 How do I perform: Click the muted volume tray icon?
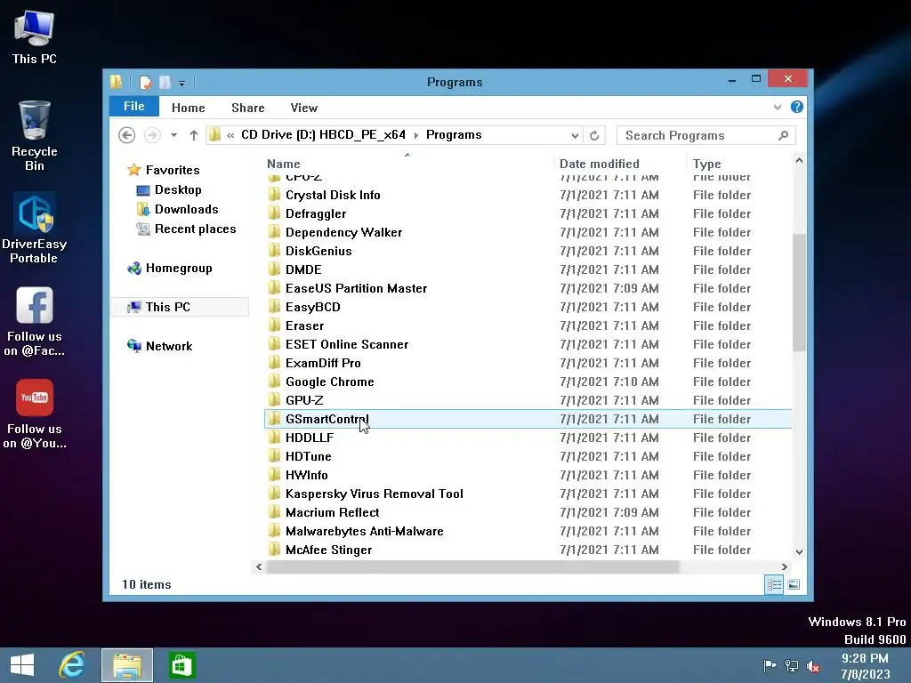point(813,666)
